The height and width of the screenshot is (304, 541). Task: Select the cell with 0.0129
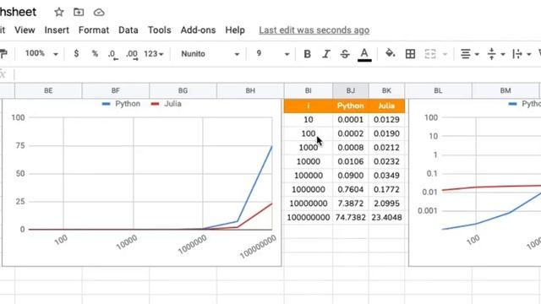386,120
